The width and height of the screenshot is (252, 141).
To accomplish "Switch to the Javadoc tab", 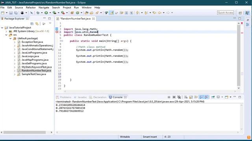I will [80, 97].
